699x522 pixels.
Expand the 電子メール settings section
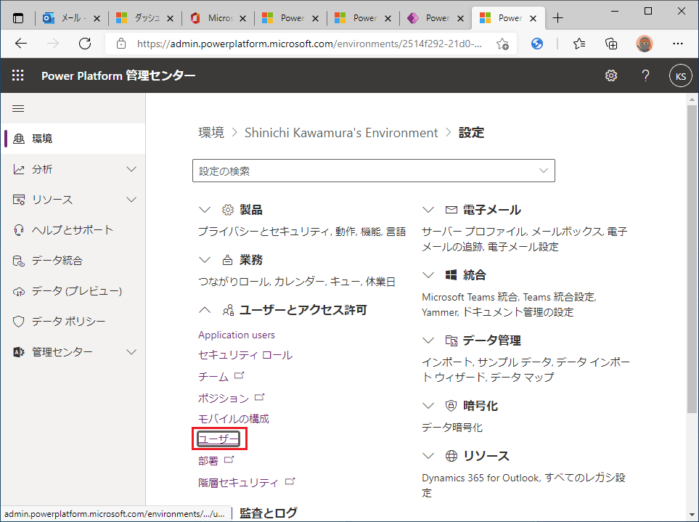click(428, 210)
